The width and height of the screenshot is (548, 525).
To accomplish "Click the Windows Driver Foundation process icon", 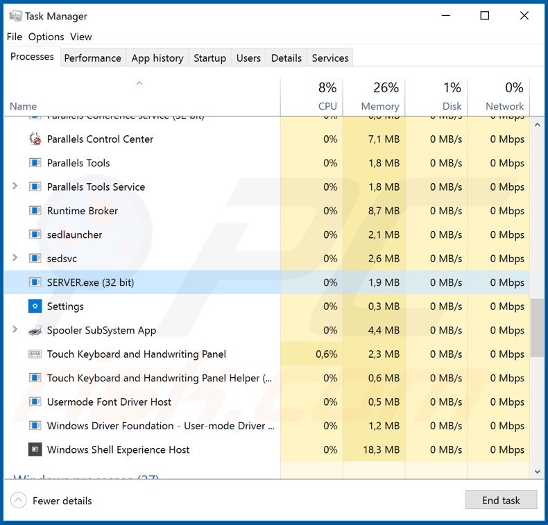I will coord(35,426).
